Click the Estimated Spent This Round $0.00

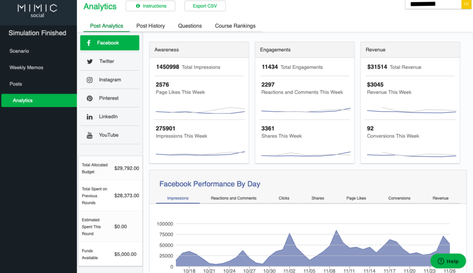point(121,226)
